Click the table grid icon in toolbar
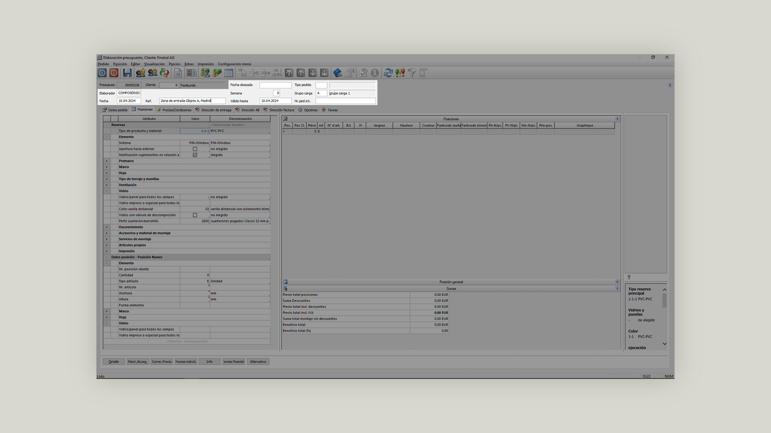Viewport: 771px width, 433px height. click(228, 73)
